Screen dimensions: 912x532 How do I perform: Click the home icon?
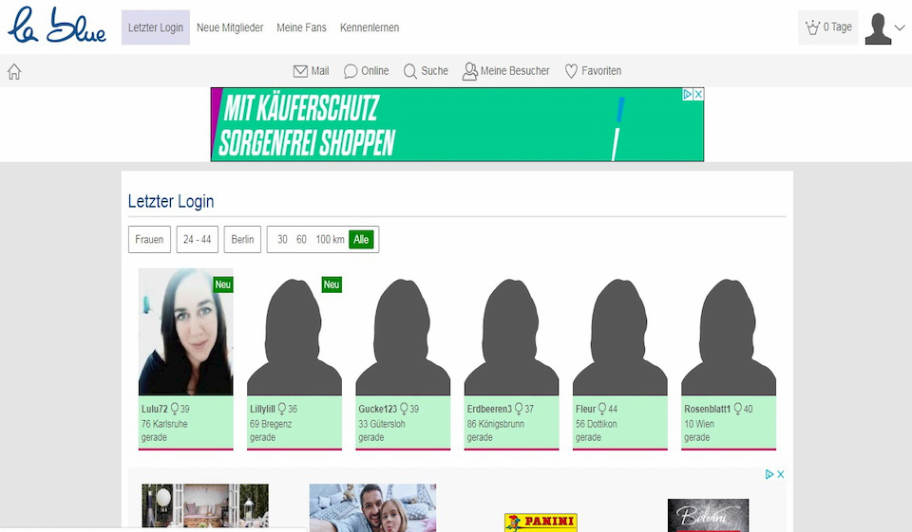(14, 71)
